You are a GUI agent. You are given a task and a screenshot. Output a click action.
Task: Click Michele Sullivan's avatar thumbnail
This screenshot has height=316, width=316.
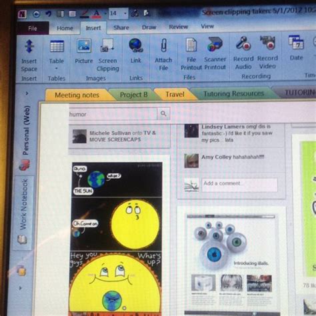(x=79, y=136)
